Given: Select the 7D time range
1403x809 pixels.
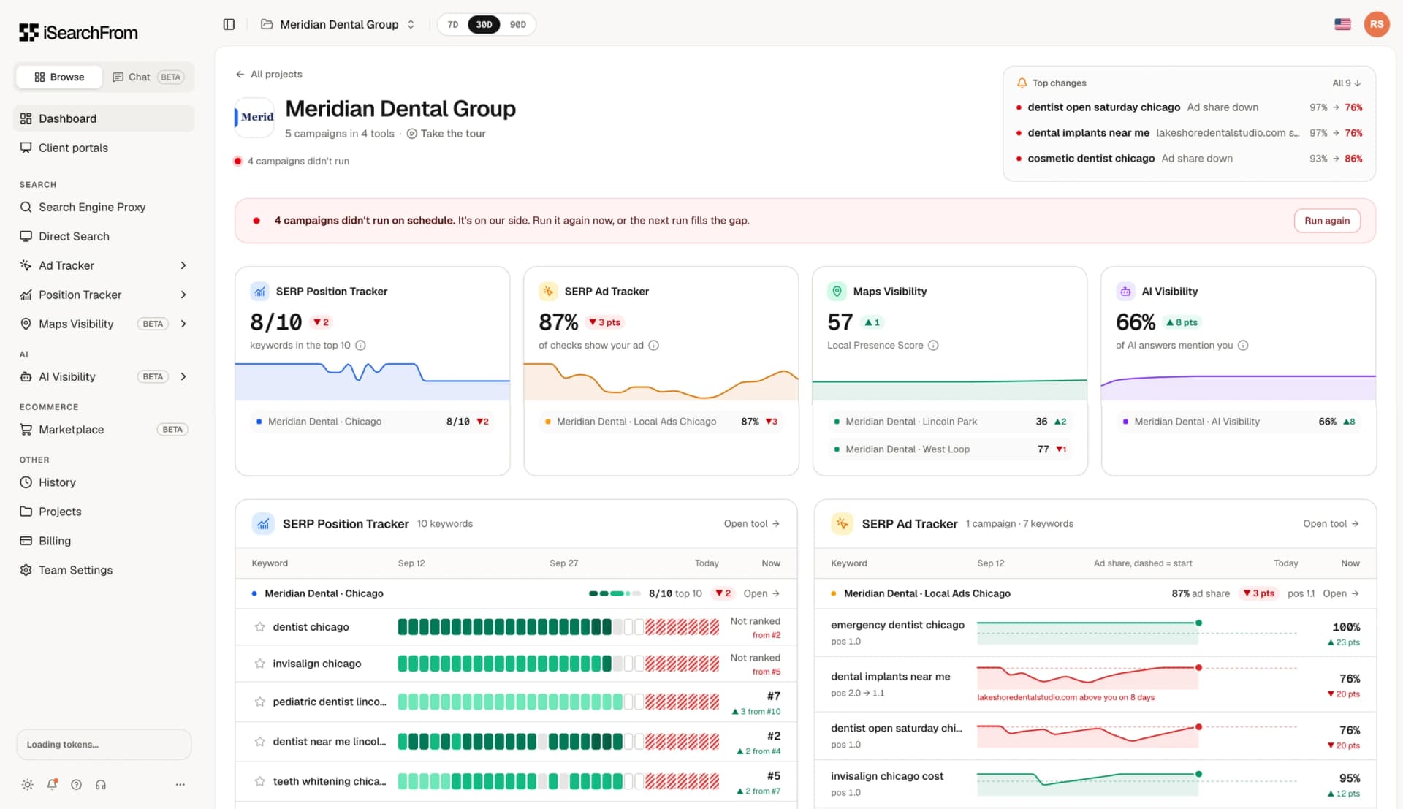Looking at the screenshot, I should coord(453,24).
